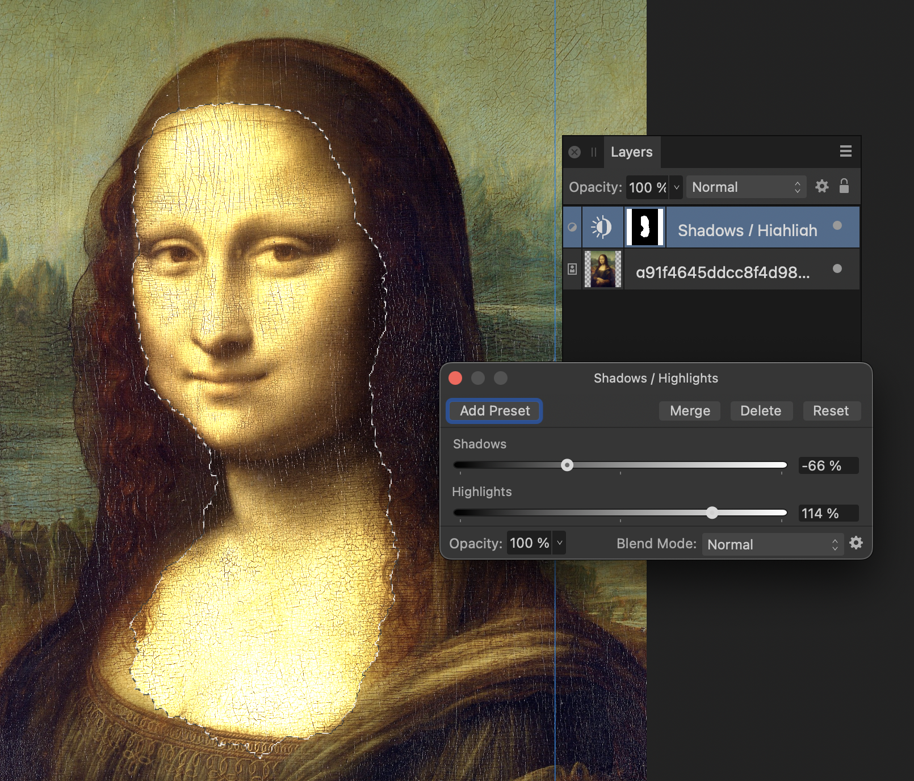Click the image layer type icon
This screenshot has height=781, width=914.
pos(572,269)
